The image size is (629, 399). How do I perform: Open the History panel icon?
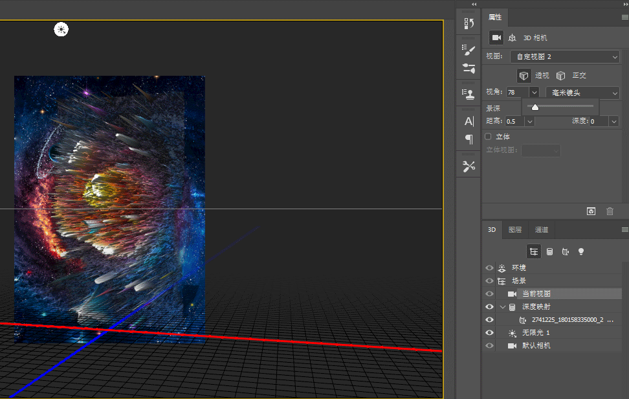tap(469, 24)
